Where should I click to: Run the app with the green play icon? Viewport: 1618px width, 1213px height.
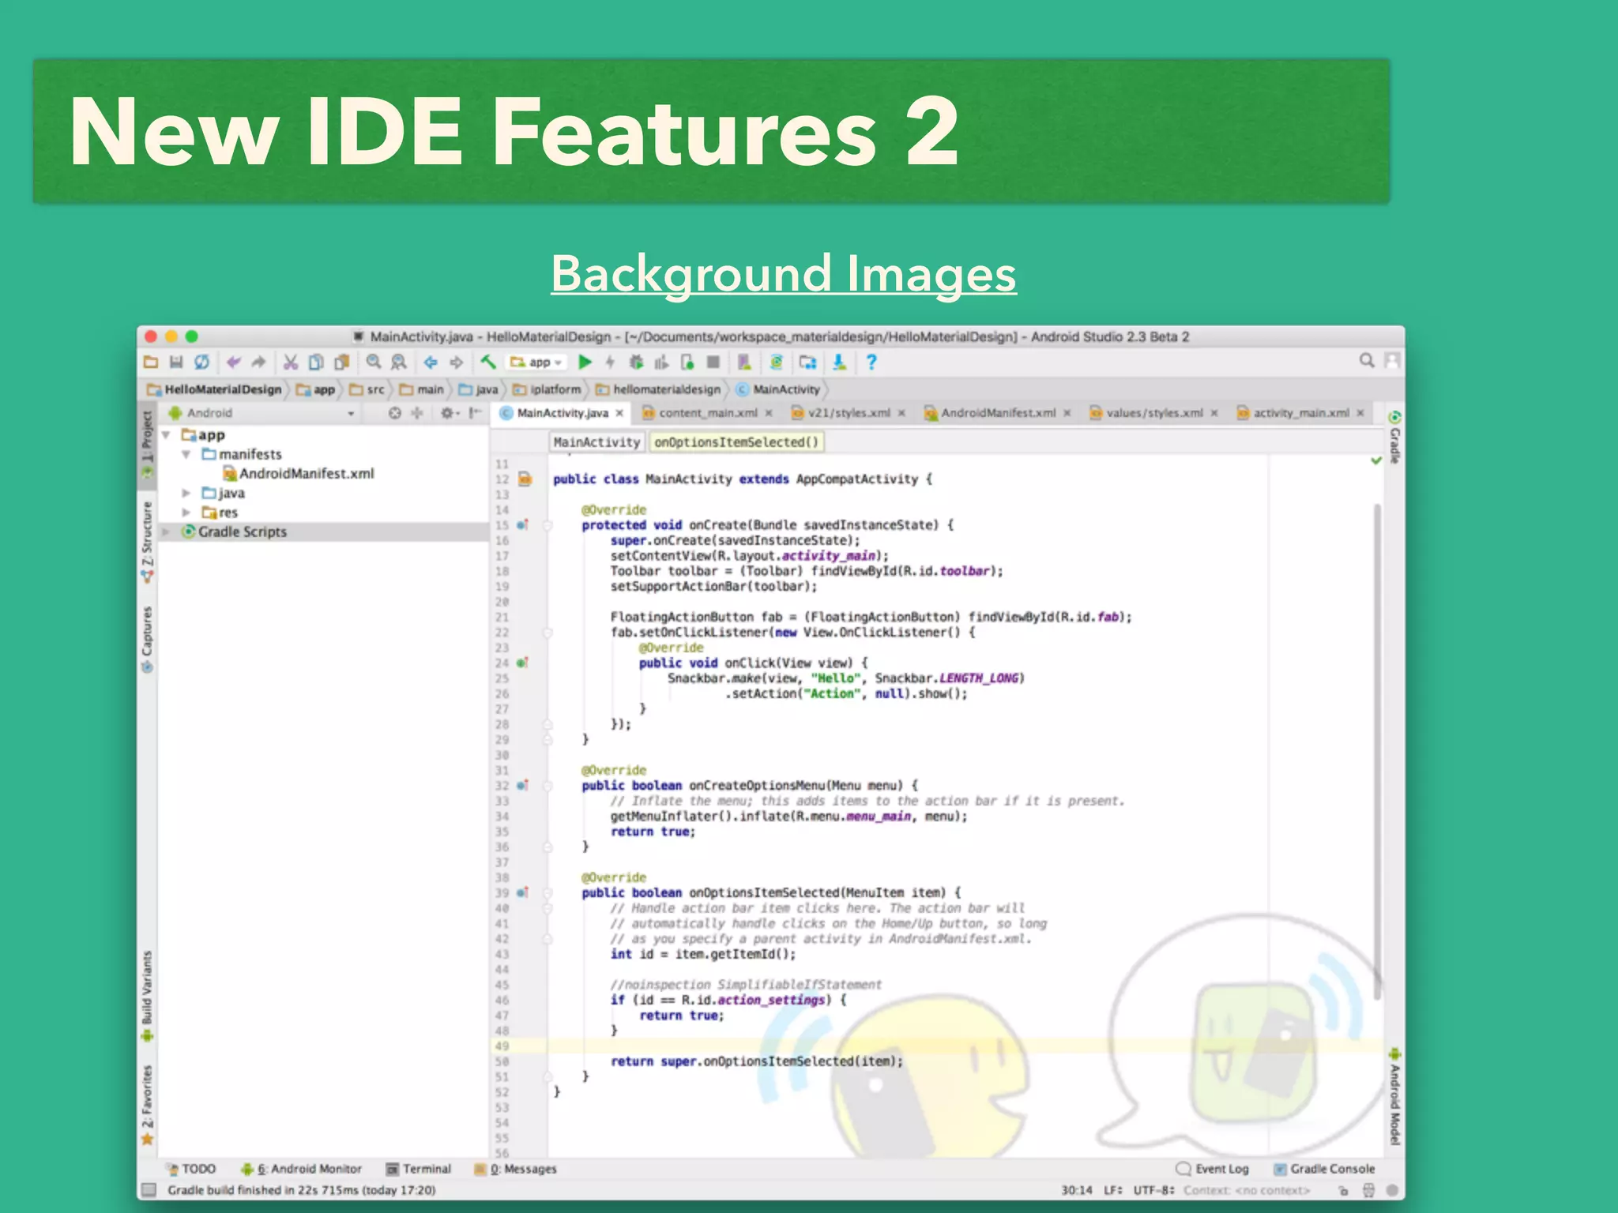tap(585, 362)
